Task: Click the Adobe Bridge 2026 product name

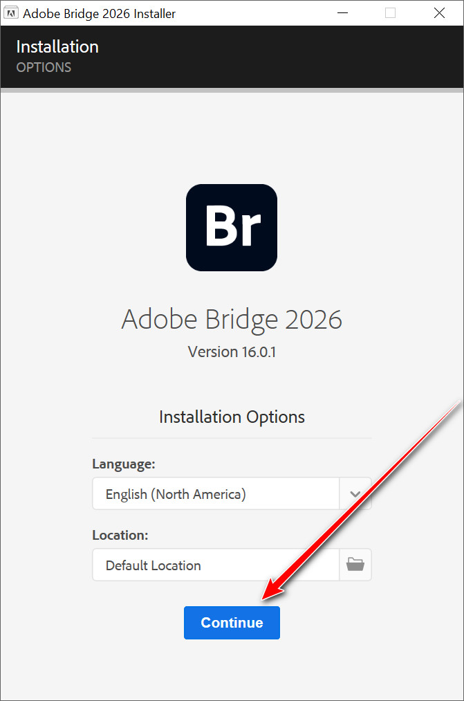Action: [232, 319]
